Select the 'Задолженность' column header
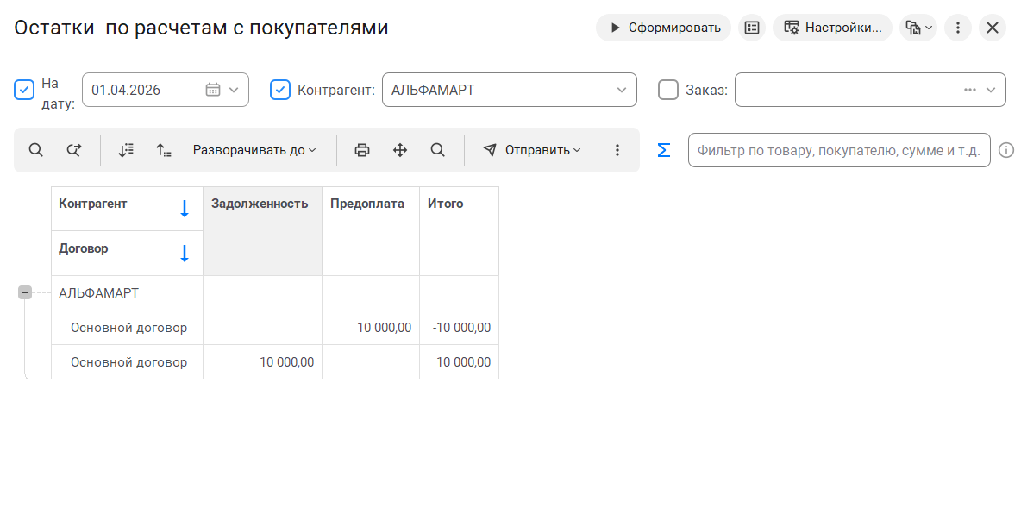Image resolution: width=1021 pixels, height=508 pixels. pos(262,204)
